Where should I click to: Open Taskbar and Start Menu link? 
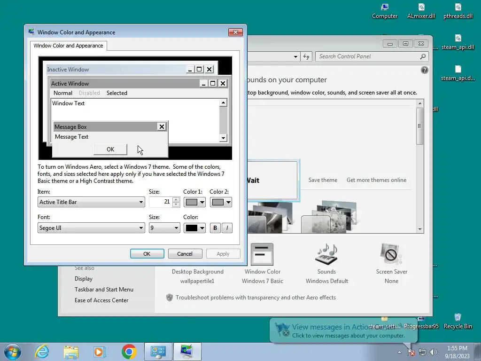tap(104, 290)
